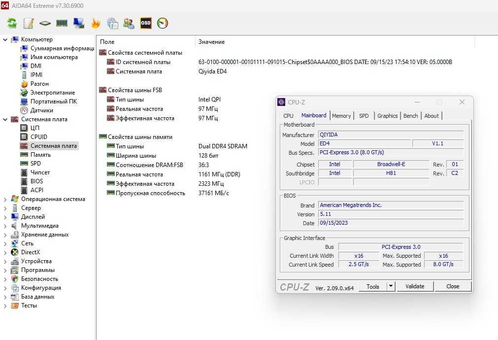Click the monitor diagnostics toolbar icon
Screen dimensions: 498x340
click(79, 23)
